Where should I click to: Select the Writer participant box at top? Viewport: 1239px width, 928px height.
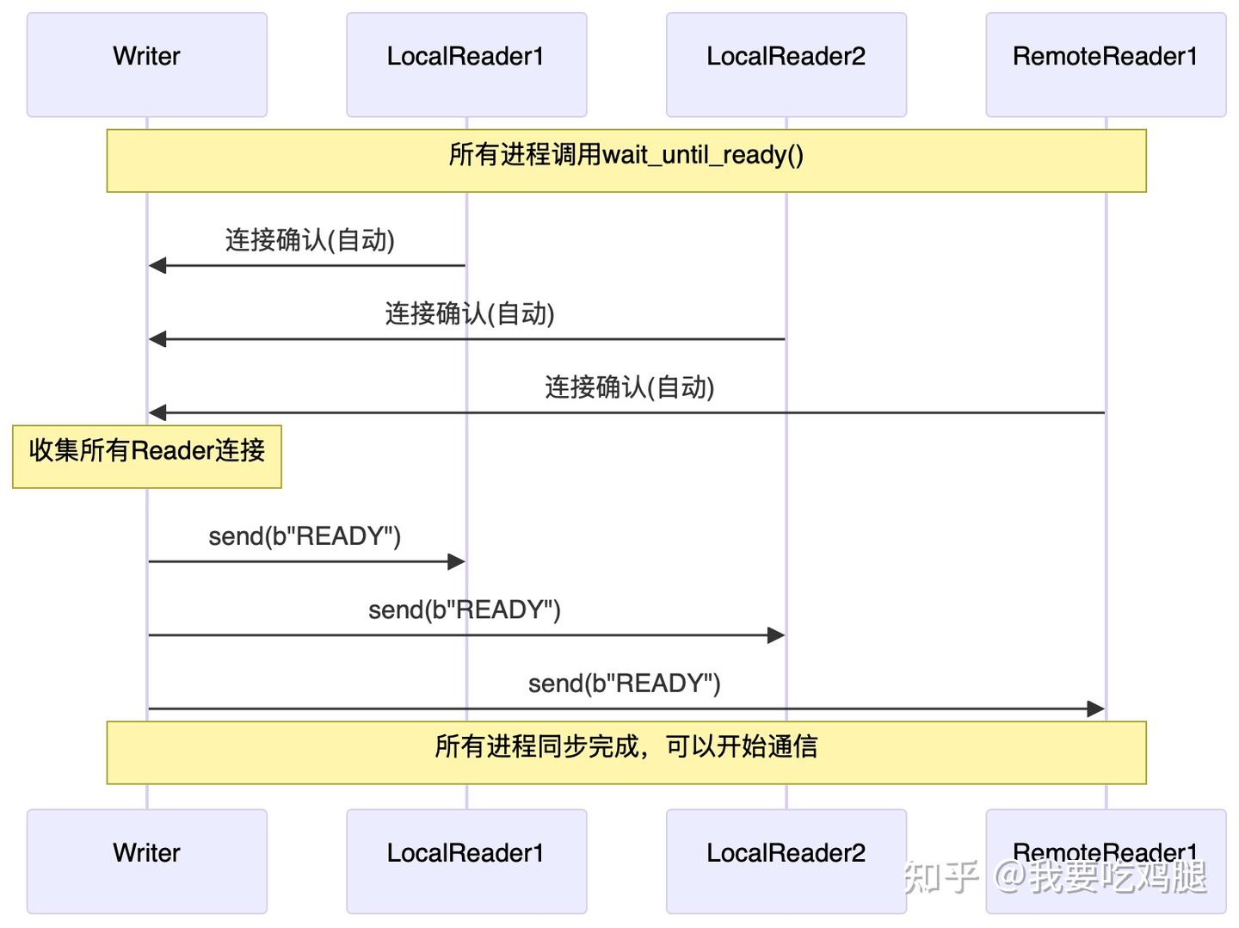click(x=146, y=63)
